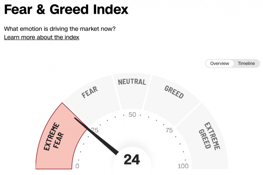263x175 pixels.
Task: Switch to the Timeline view
Action: [246, 63]
